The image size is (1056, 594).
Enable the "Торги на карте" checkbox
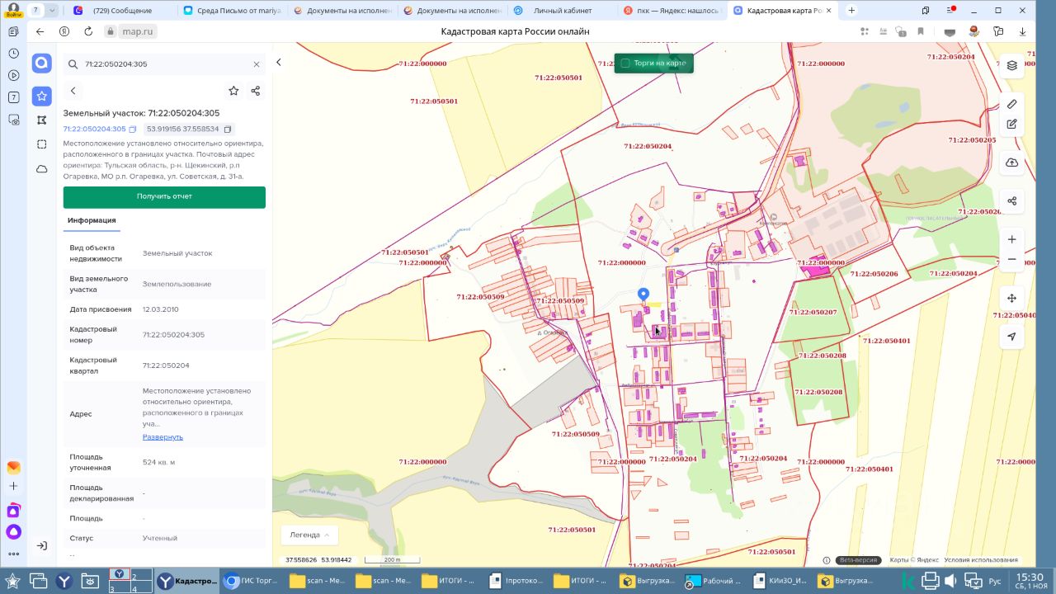pos(625,64)
